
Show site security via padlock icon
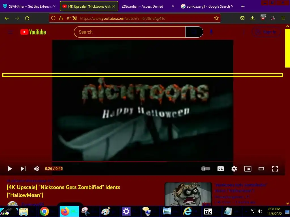coord(61,18)
